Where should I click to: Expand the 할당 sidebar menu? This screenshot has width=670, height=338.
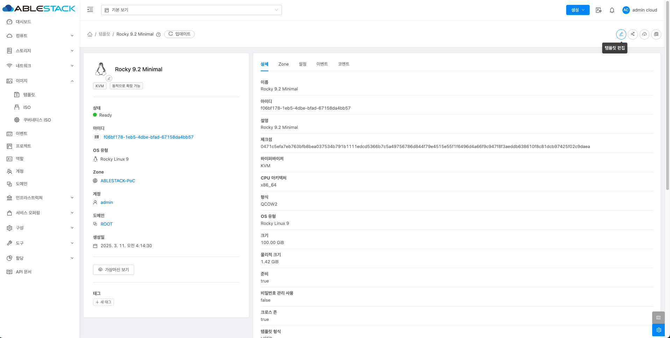(x=39, y=258)
